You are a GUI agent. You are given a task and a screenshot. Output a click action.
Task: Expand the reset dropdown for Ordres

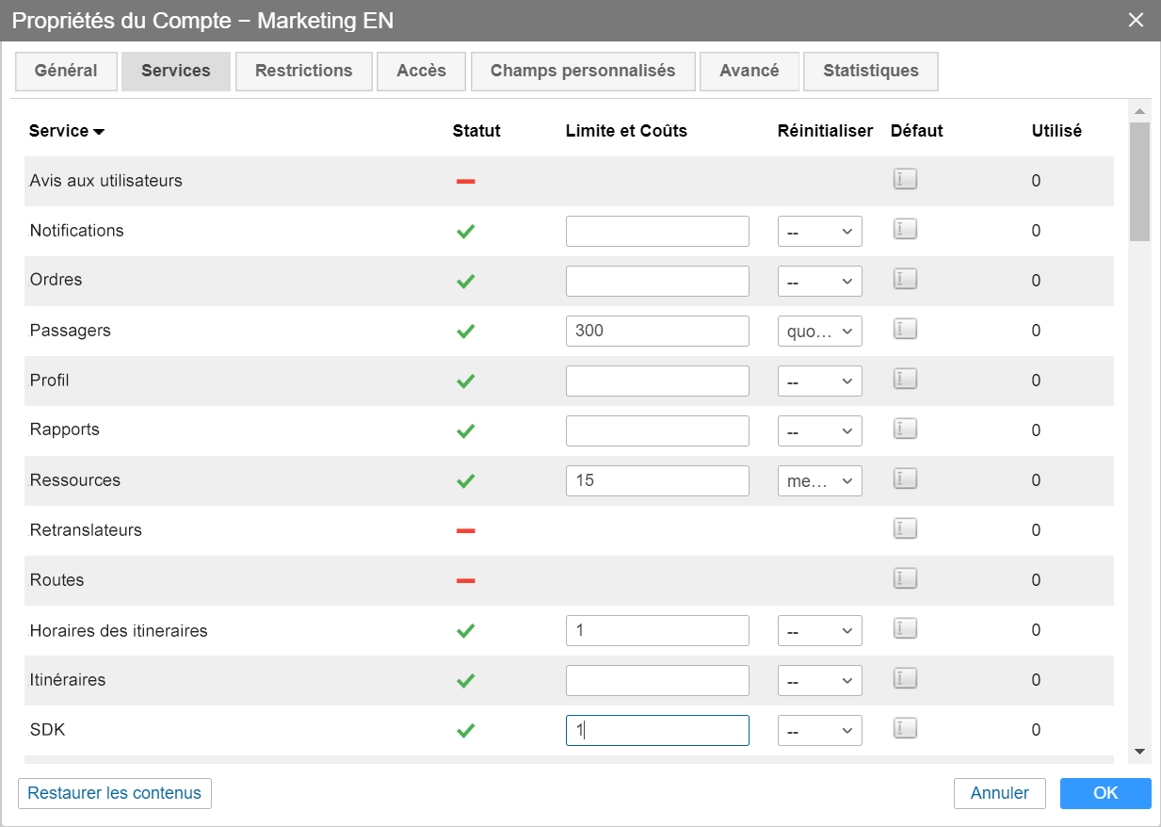[819, 281]
